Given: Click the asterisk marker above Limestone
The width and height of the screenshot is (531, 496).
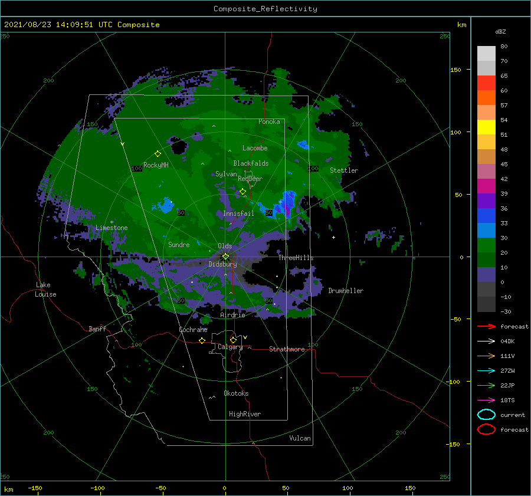Looking at the screenshot, I should point(112,222).
